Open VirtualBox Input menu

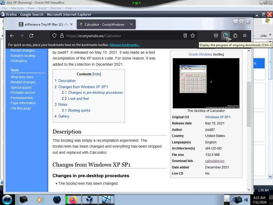click(42, 8)
